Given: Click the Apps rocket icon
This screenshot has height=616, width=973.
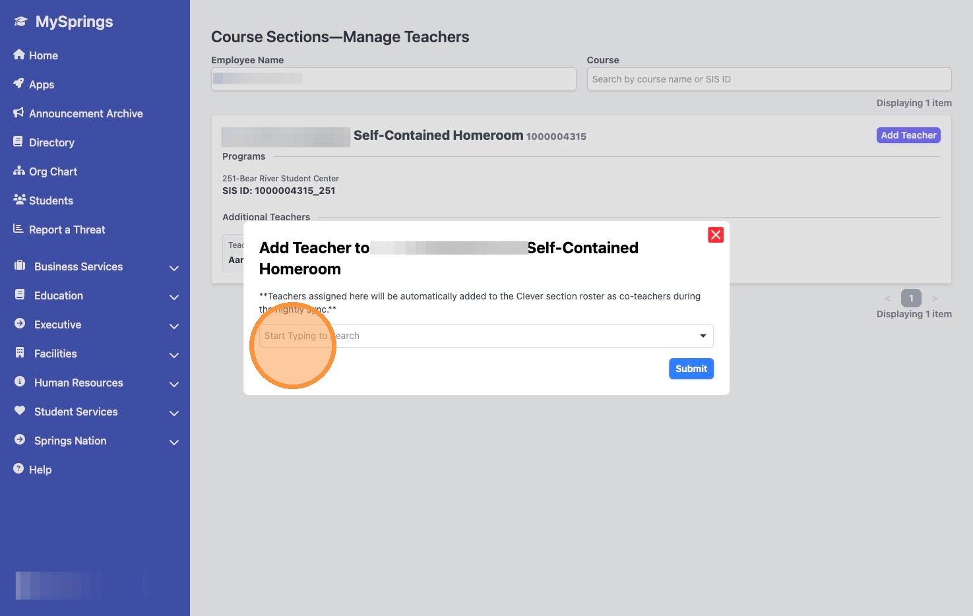Looking at the screenshot, I should (19, 84).
